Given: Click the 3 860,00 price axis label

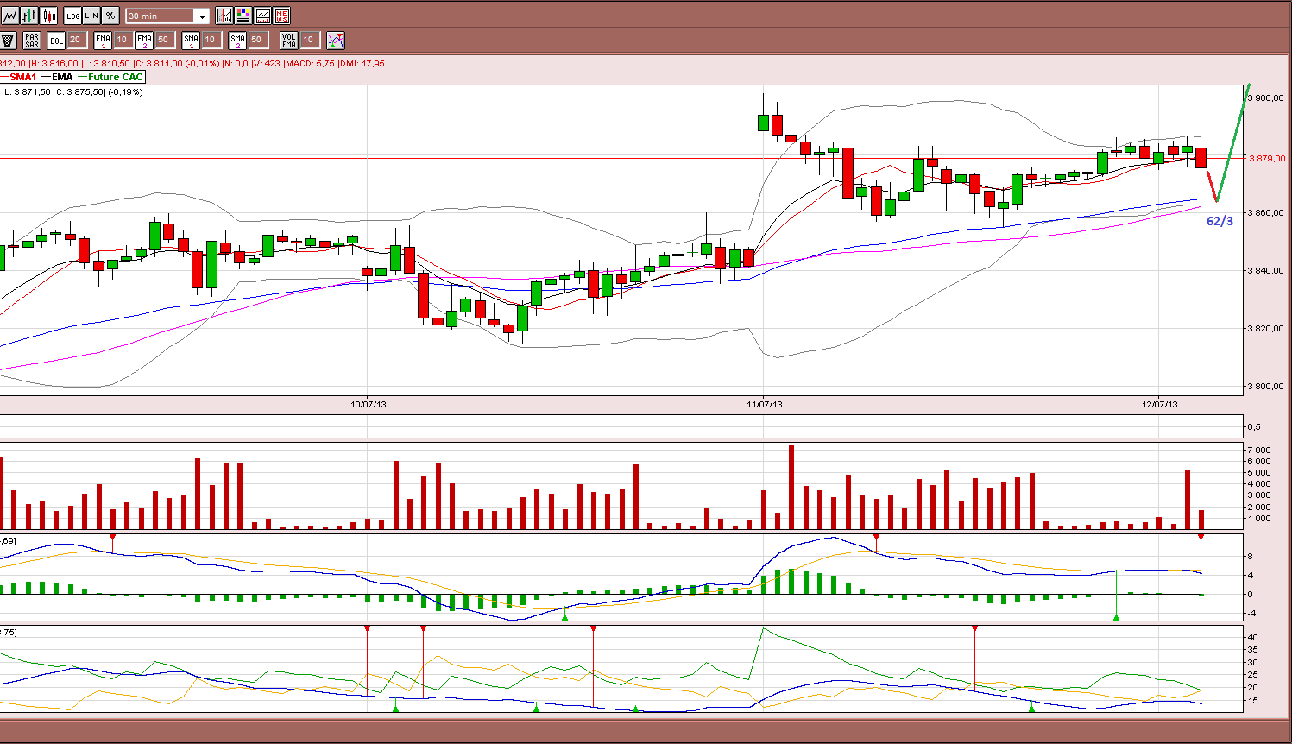Looking at the screenshot, I should [x=1266, y=212].
